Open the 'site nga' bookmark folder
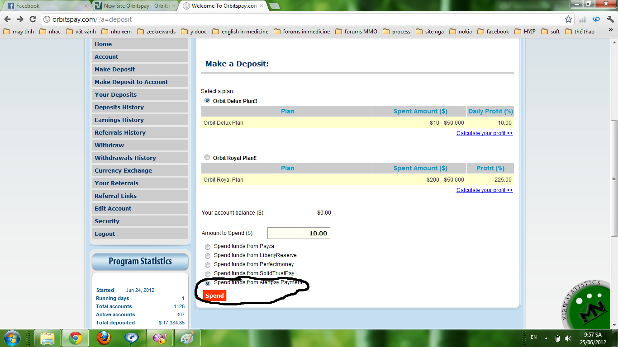 click(x=430, y=32)
